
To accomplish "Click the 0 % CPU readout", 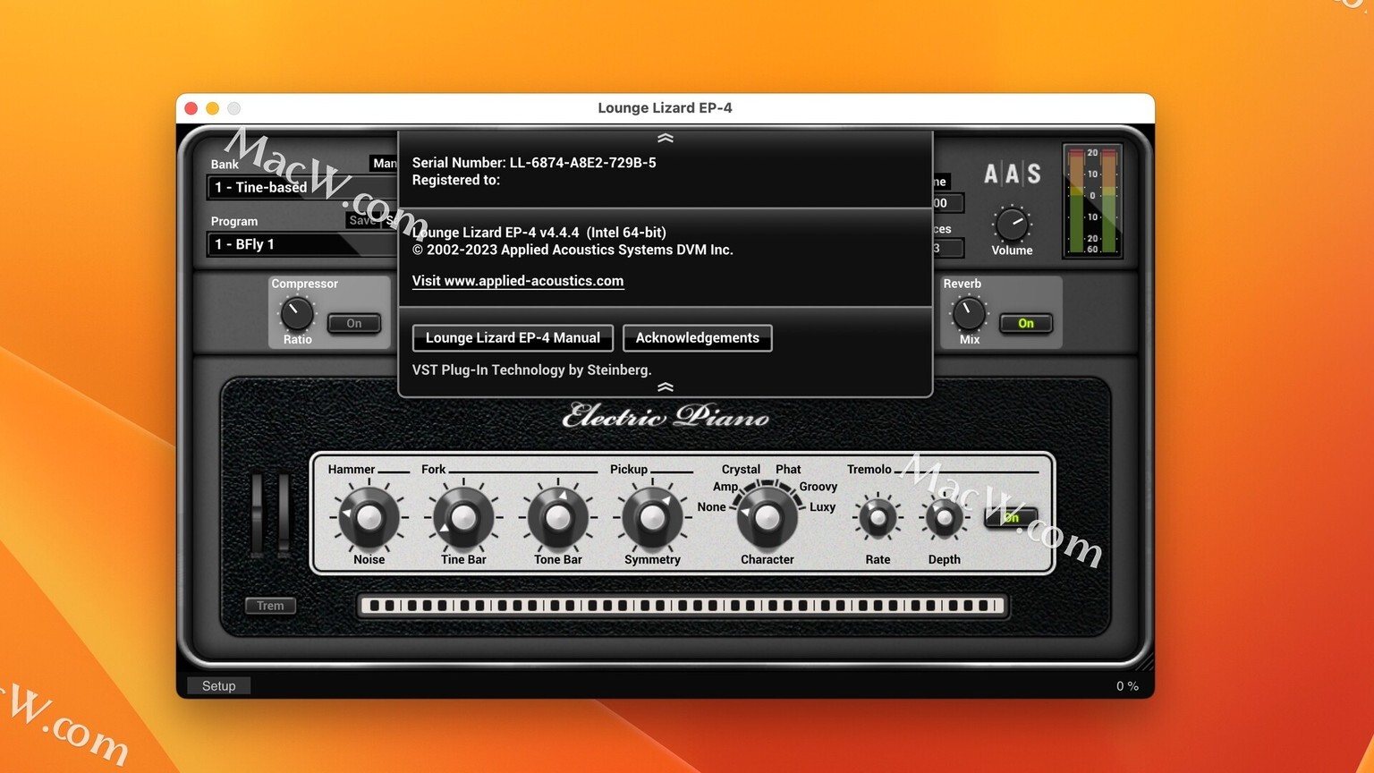I will click(1127, 685).
